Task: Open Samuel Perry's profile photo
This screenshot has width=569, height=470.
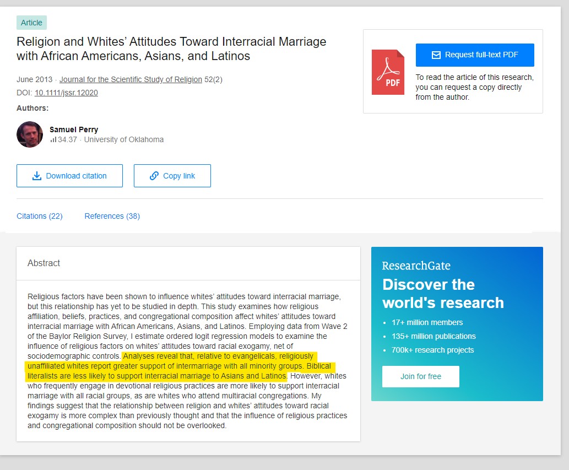Action: click(30, 134)
